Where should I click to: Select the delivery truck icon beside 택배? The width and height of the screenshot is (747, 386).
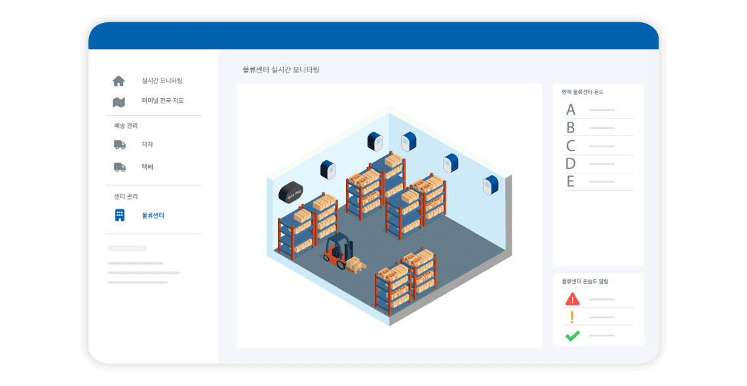click(119, 167)
